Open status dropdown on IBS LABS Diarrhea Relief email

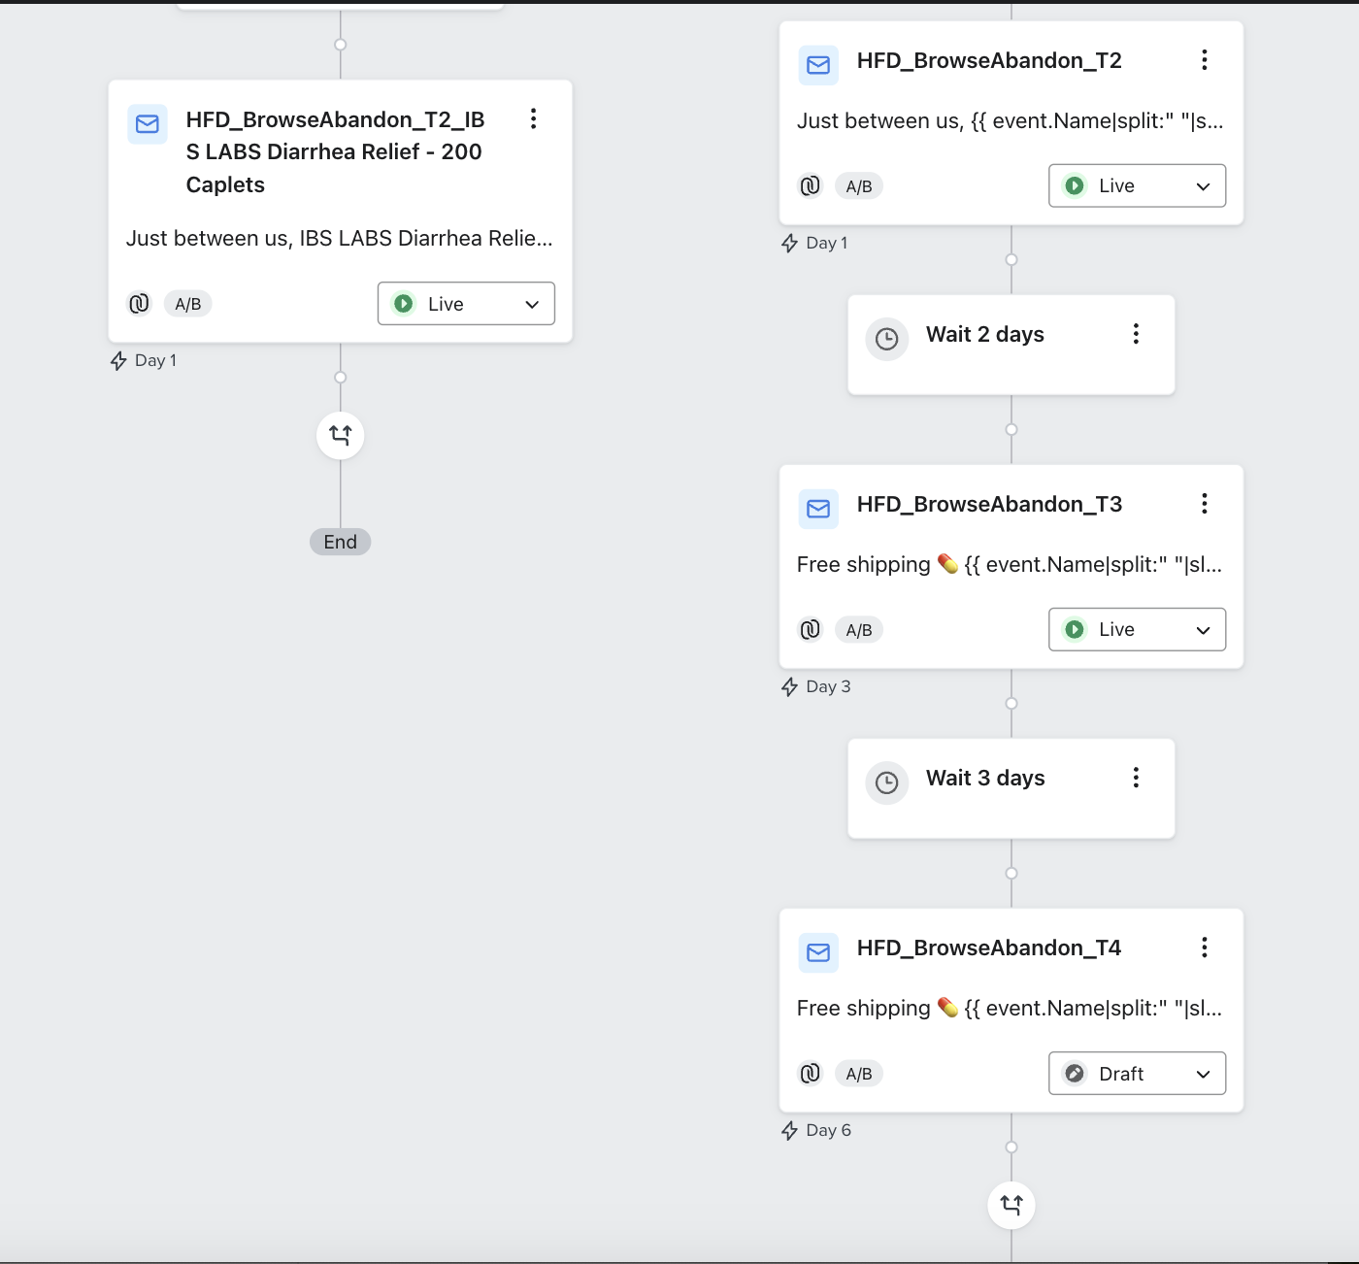(466, 304)
